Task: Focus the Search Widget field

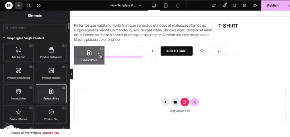Action: tap(35, 28)
